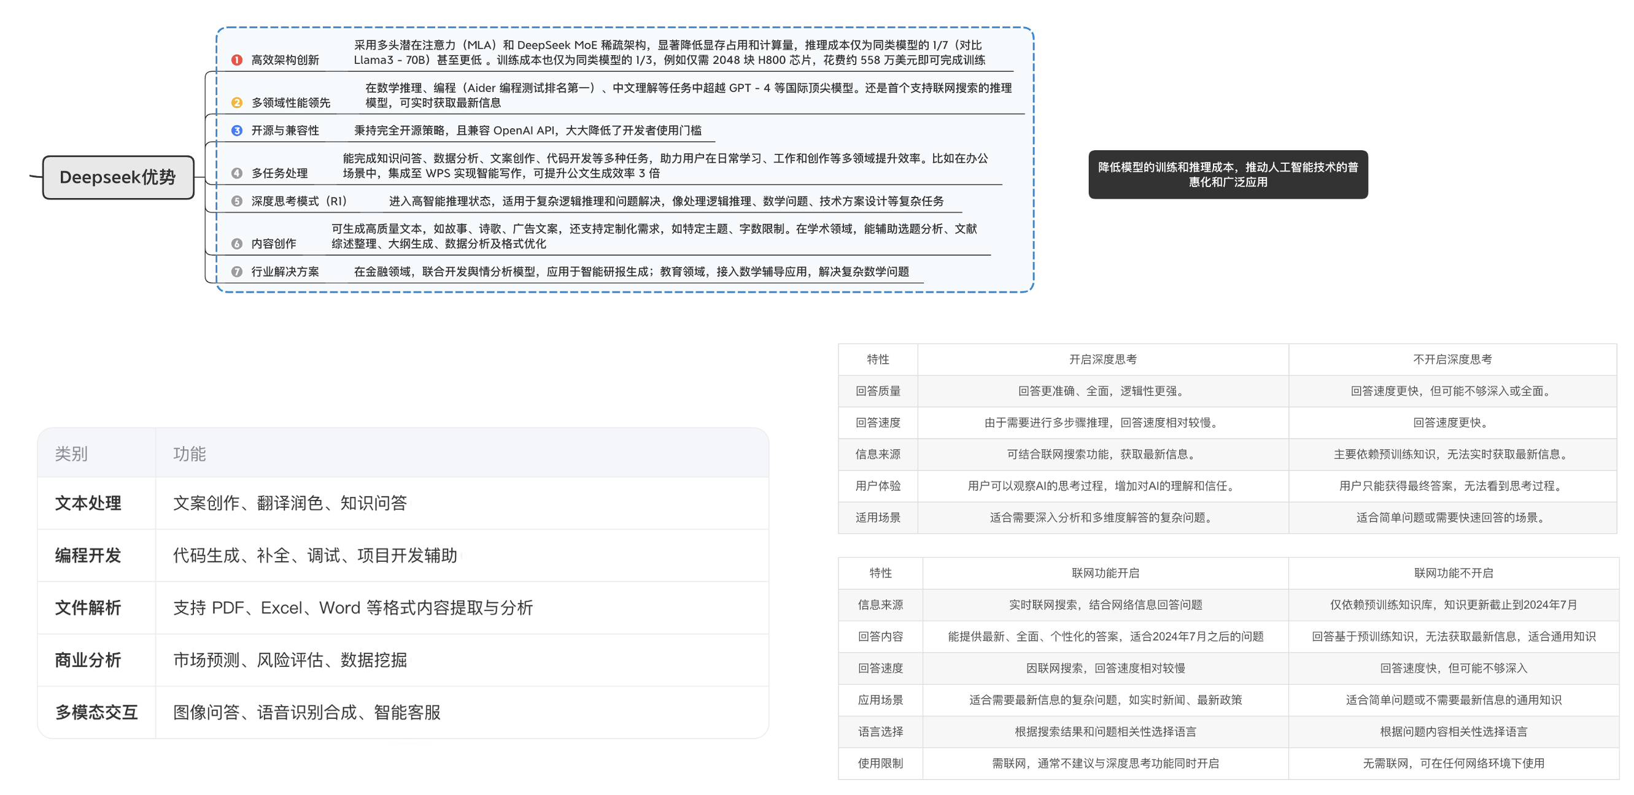Click cell 根据搜索结果和问题相关性选择语言

(x=1105, y=732)
